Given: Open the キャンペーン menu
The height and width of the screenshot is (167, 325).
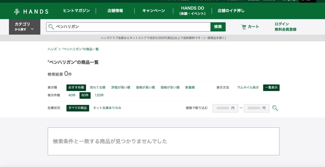Looking at the screenshot, I should tap(154, 11).
